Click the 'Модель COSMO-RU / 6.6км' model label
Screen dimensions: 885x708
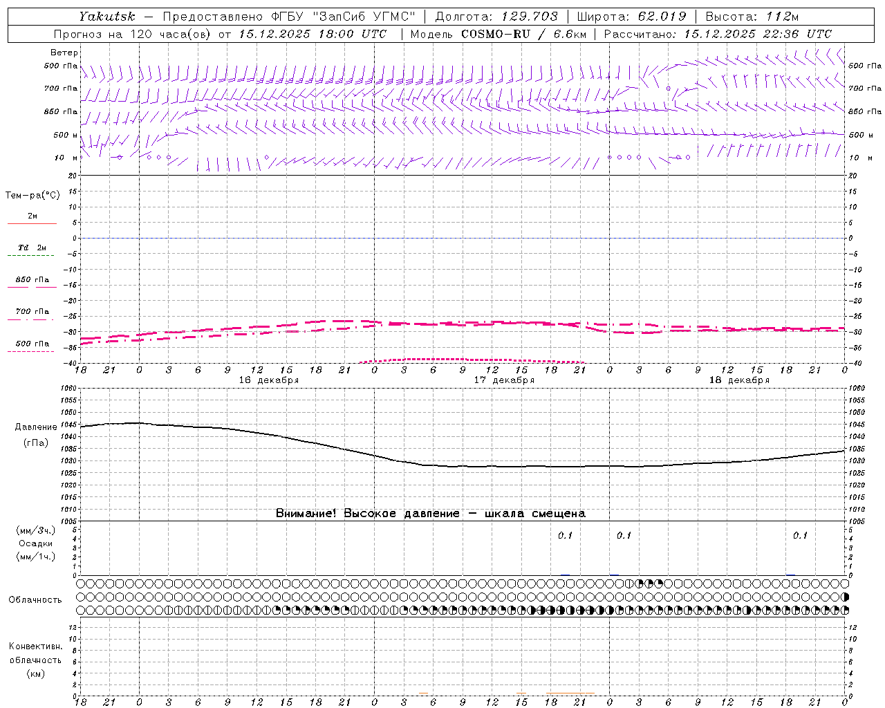[x=499, y=34]
